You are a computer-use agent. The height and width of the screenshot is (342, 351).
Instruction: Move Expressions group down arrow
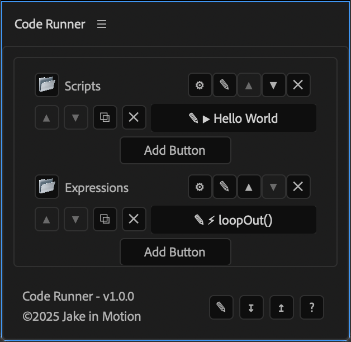tap(273, 187)
